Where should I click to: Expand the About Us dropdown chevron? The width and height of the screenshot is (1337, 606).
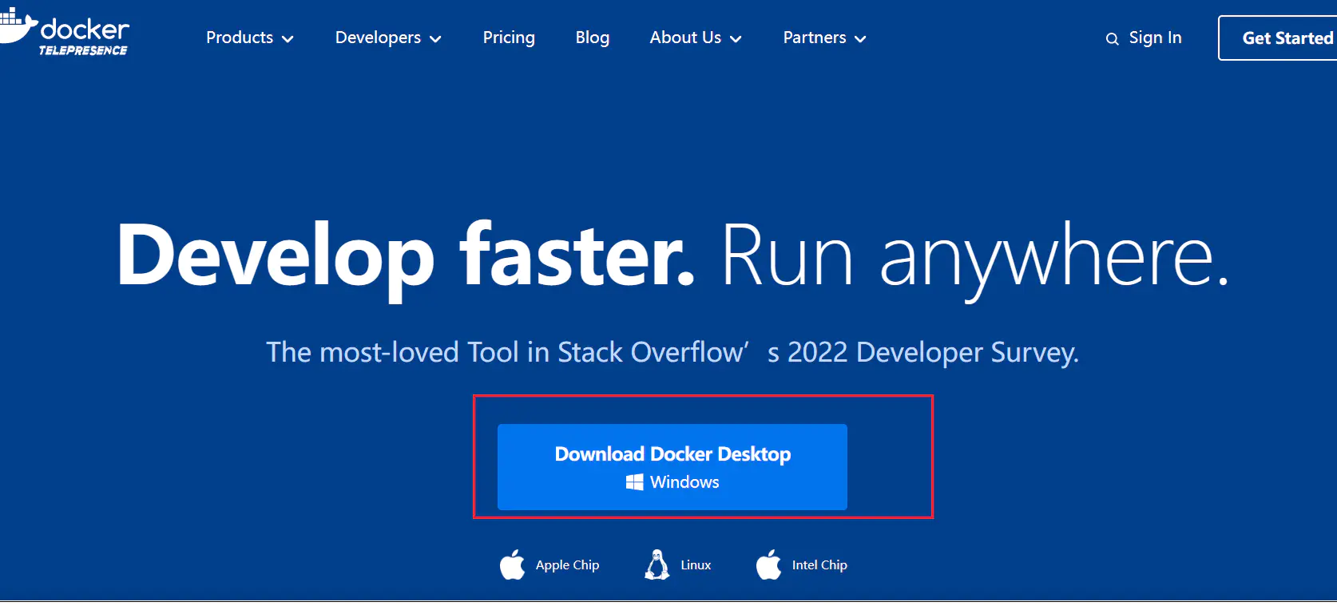tap(736, 39)
